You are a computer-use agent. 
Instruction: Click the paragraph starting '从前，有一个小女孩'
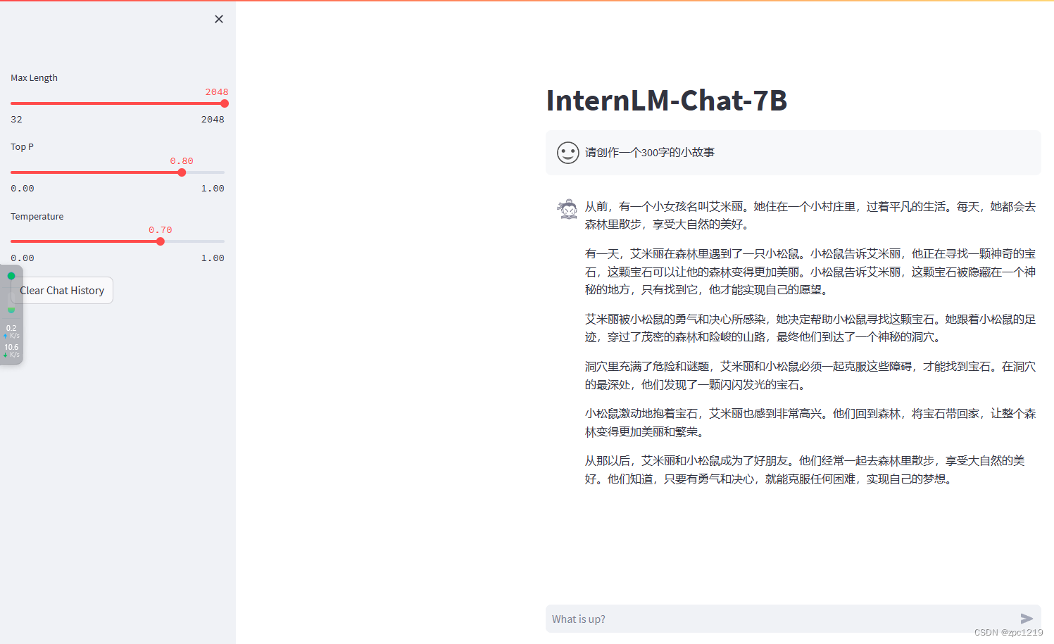point(810,215)
